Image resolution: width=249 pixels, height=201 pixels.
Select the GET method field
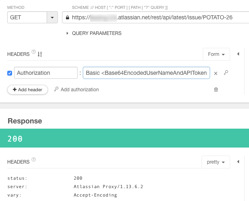(27, 17)
